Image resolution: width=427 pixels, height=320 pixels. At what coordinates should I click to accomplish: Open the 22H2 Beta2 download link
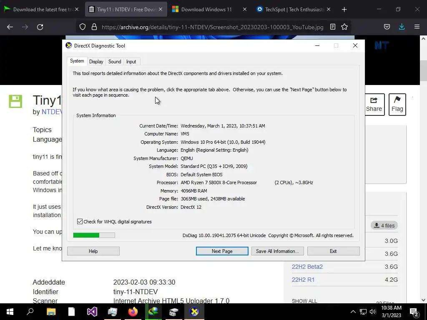click(x=307, y=267)
